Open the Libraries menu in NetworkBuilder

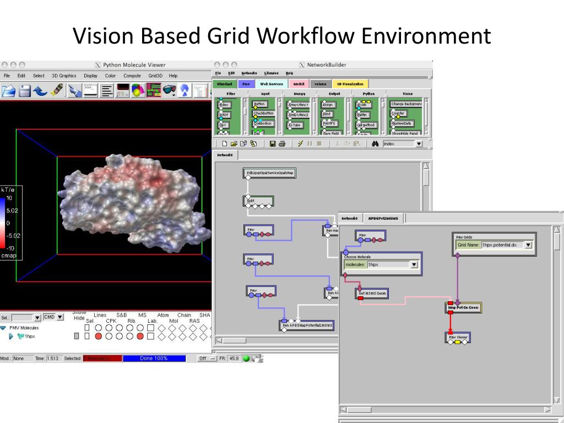tap(271, 73)
